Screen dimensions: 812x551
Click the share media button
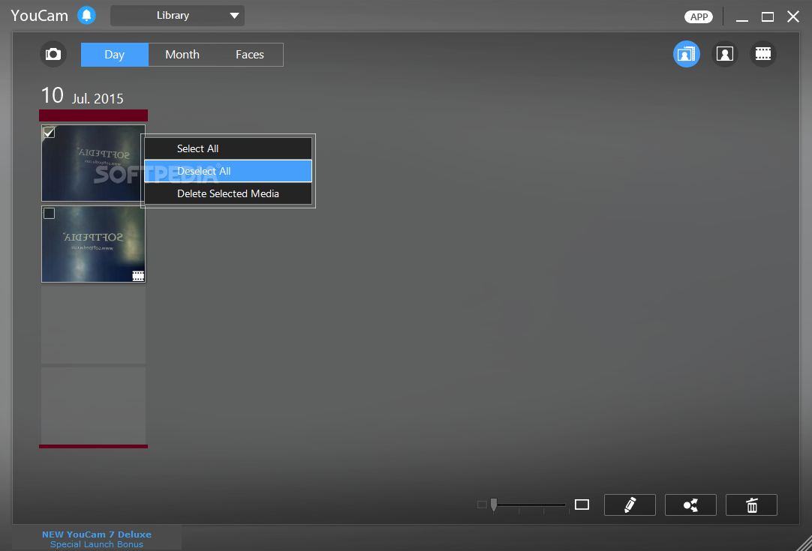click(690, 505)
